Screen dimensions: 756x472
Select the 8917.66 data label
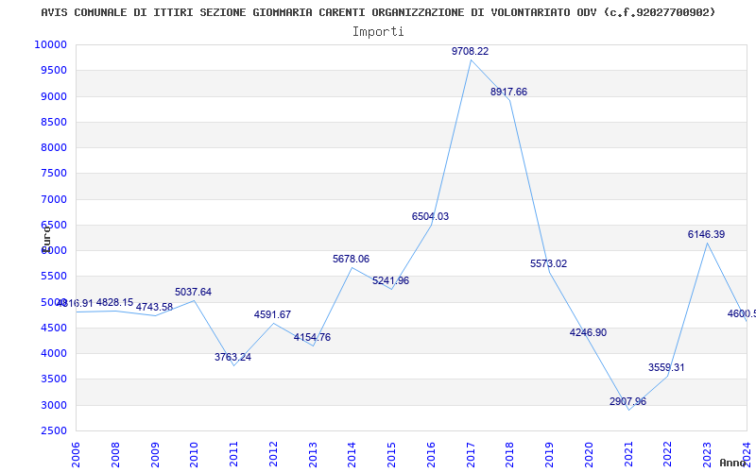508,92
